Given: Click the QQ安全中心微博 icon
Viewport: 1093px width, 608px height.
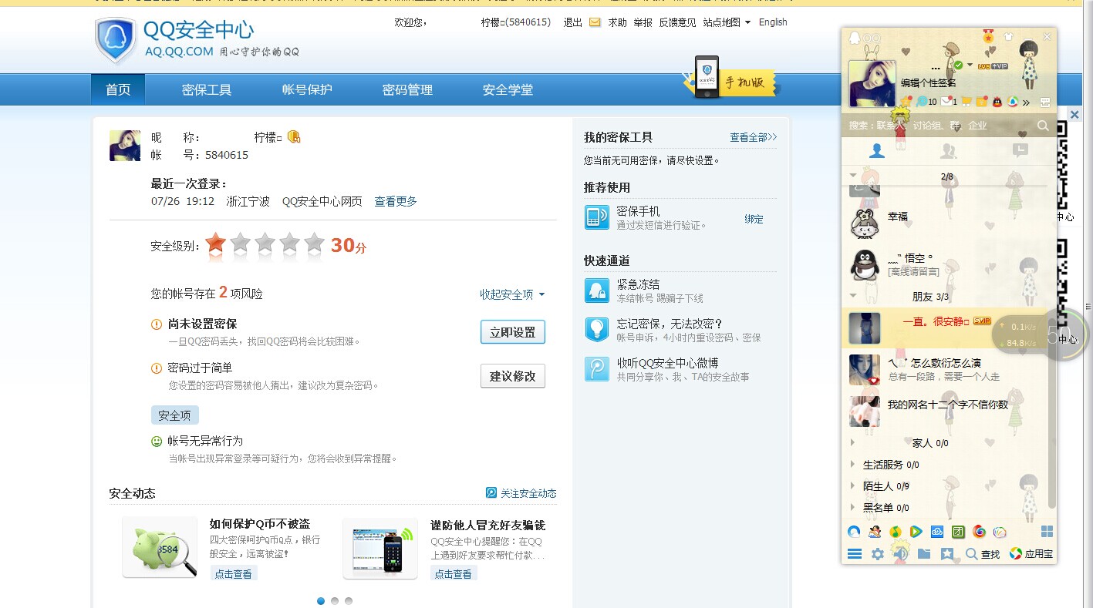Looking at the screenshot, I should click(597, 368).
